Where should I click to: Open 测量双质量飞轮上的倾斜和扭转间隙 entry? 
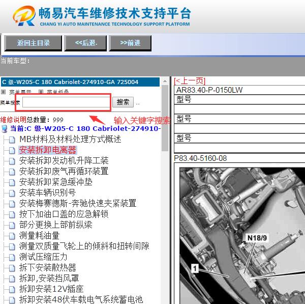click(x=84, y=246)
